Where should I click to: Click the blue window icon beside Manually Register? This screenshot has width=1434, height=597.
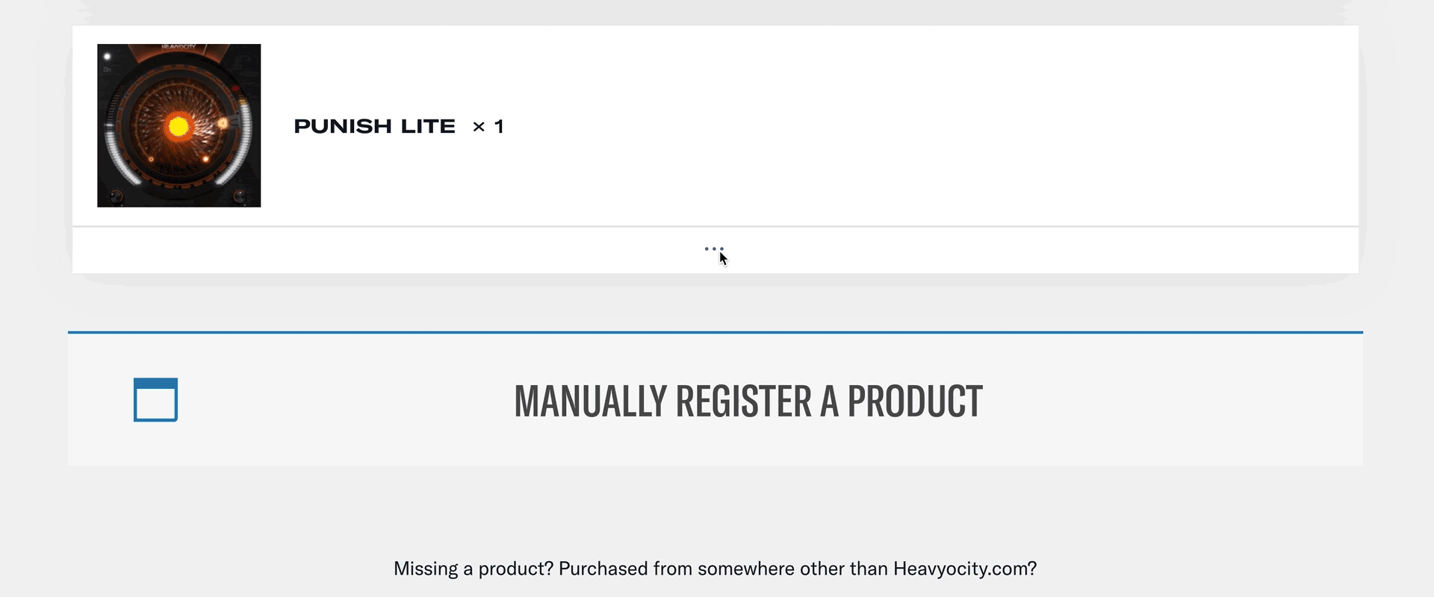[155, 400]
